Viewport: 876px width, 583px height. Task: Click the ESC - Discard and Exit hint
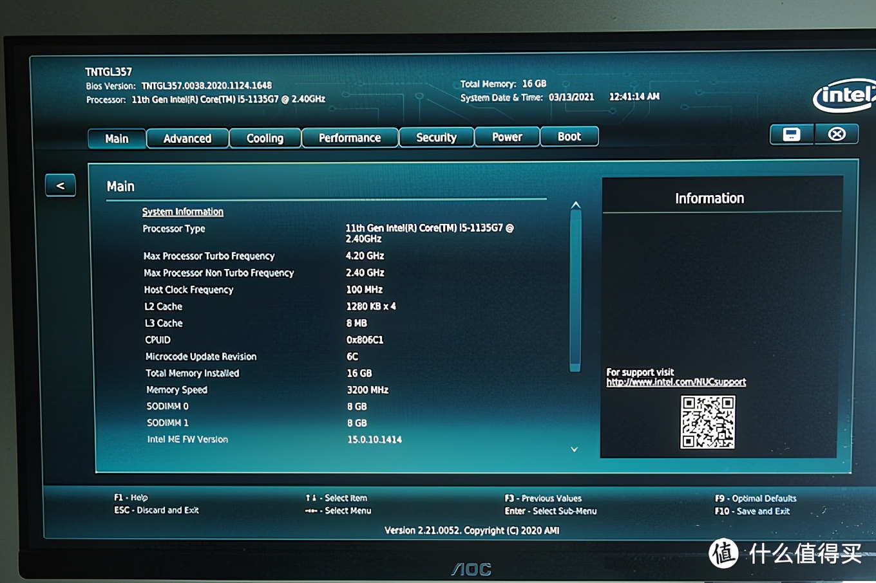point(157,510)
